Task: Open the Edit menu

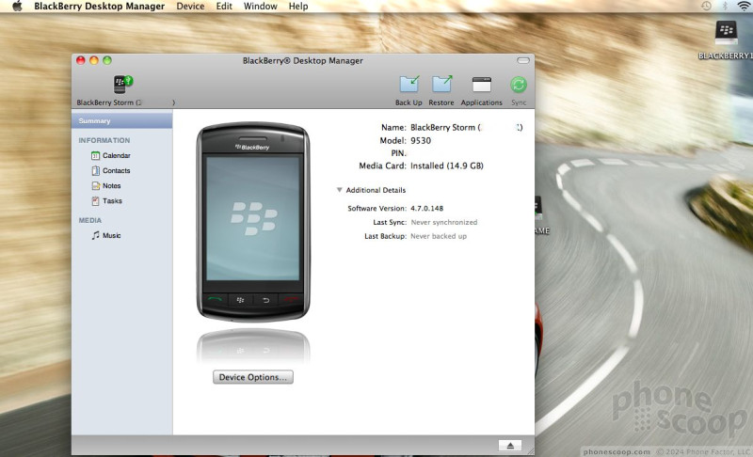Action: pos(224,7)
